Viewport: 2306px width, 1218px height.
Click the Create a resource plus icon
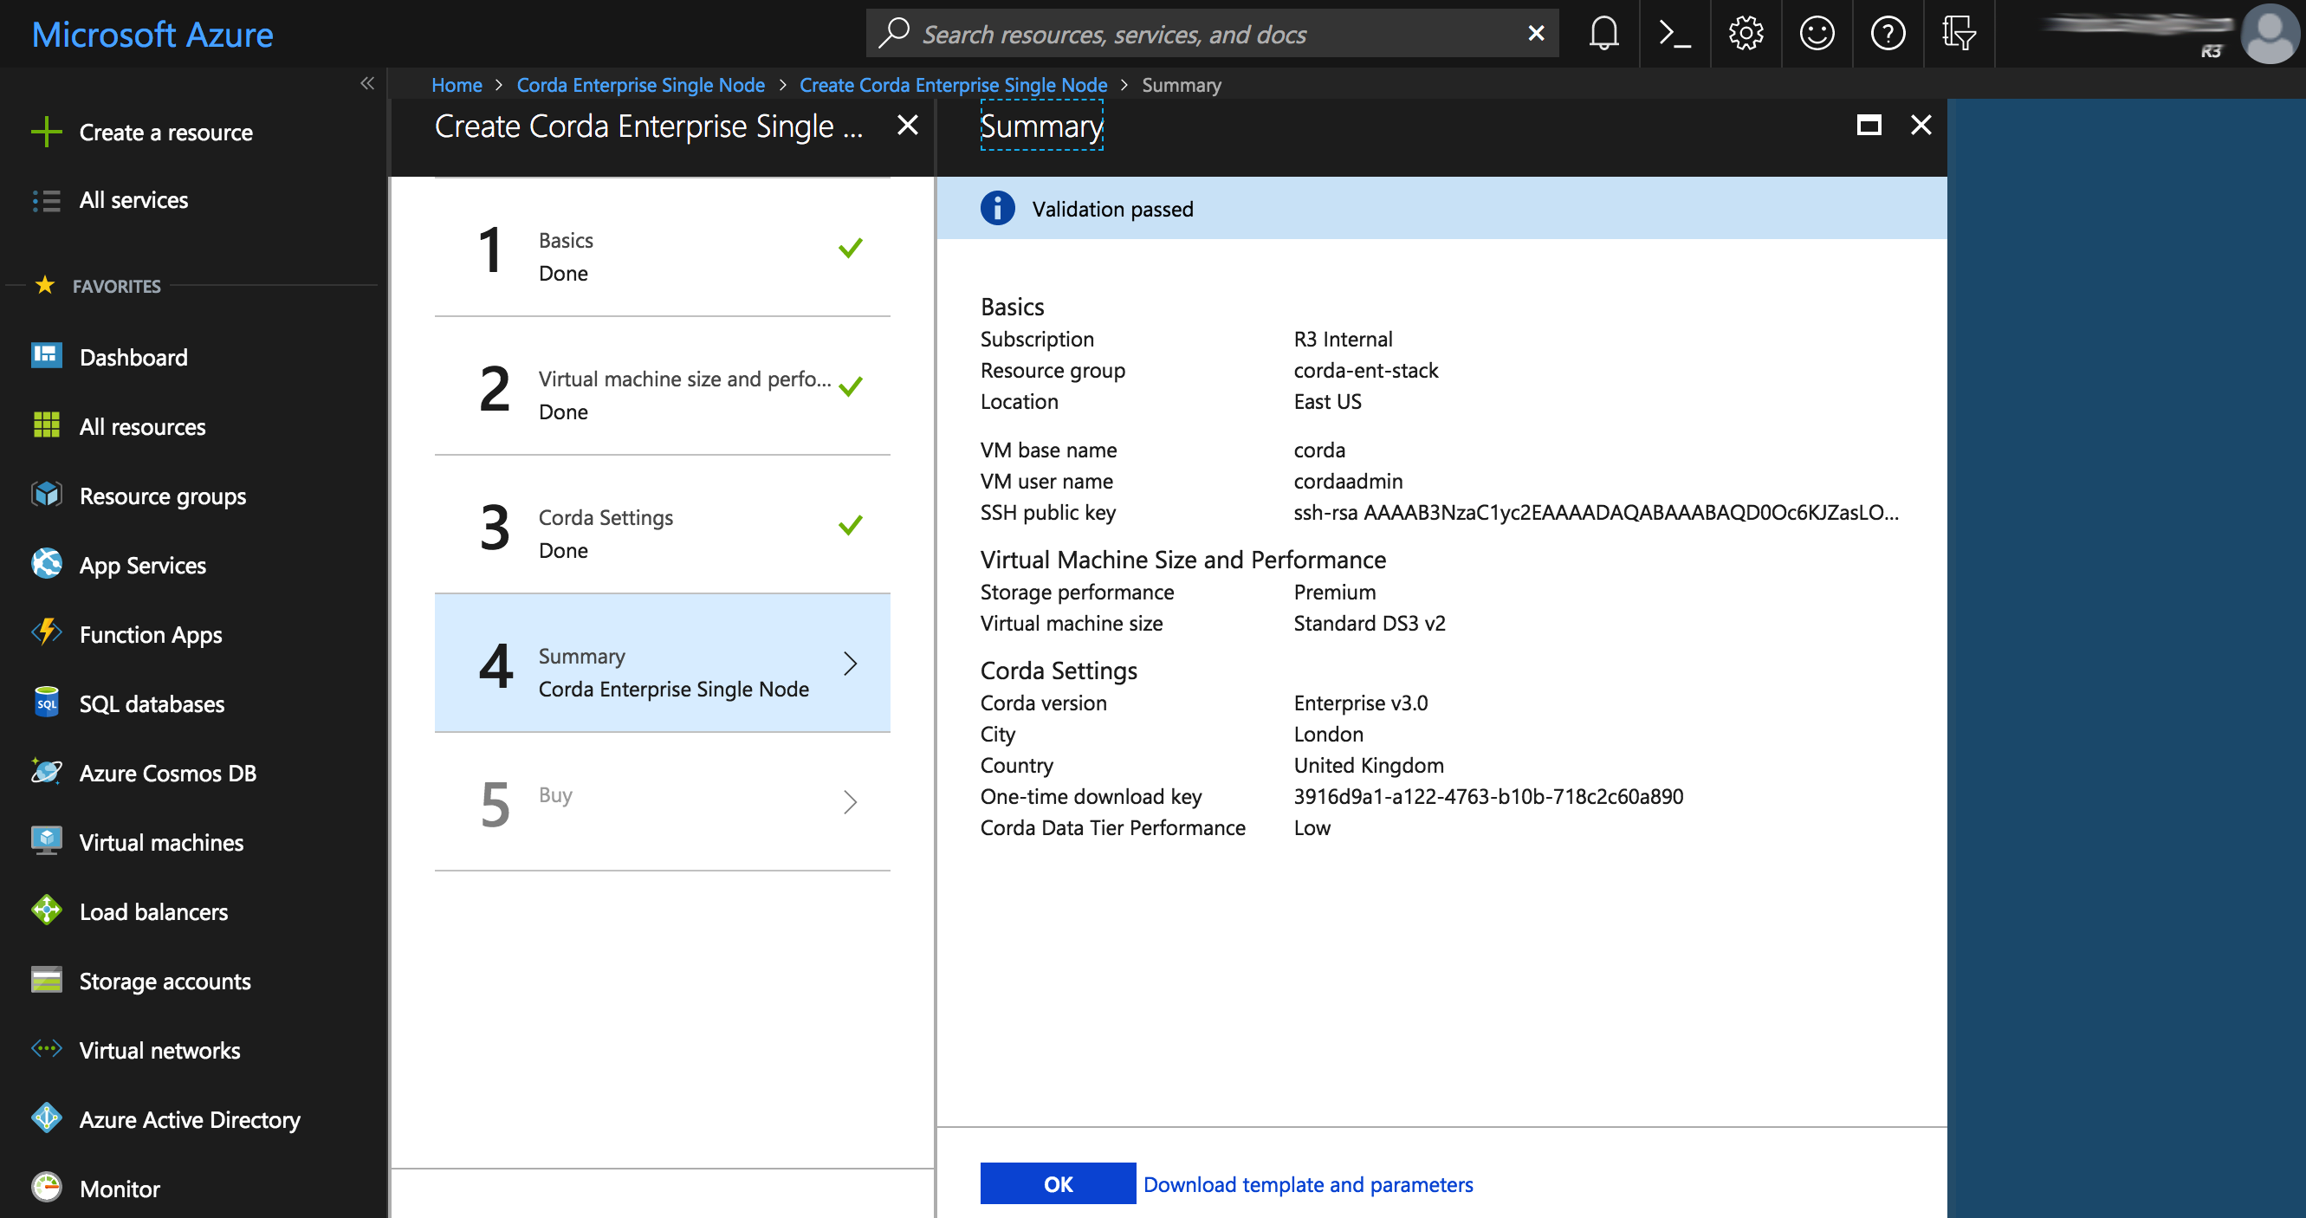click(47, 132)
